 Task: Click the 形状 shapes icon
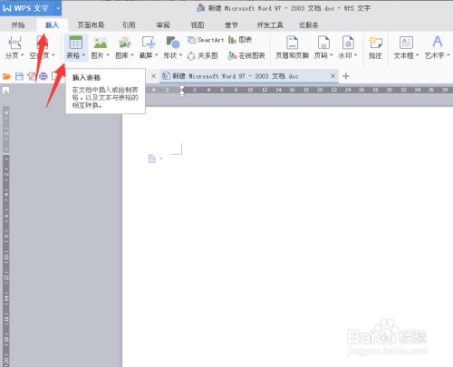[173, 43]
